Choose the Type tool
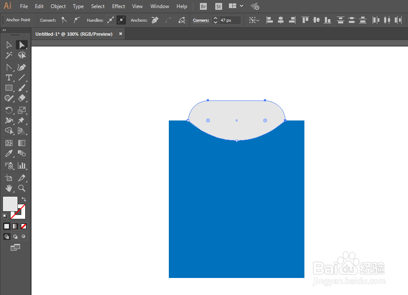This screenshot has height=295, width=408. click(9, 78)
